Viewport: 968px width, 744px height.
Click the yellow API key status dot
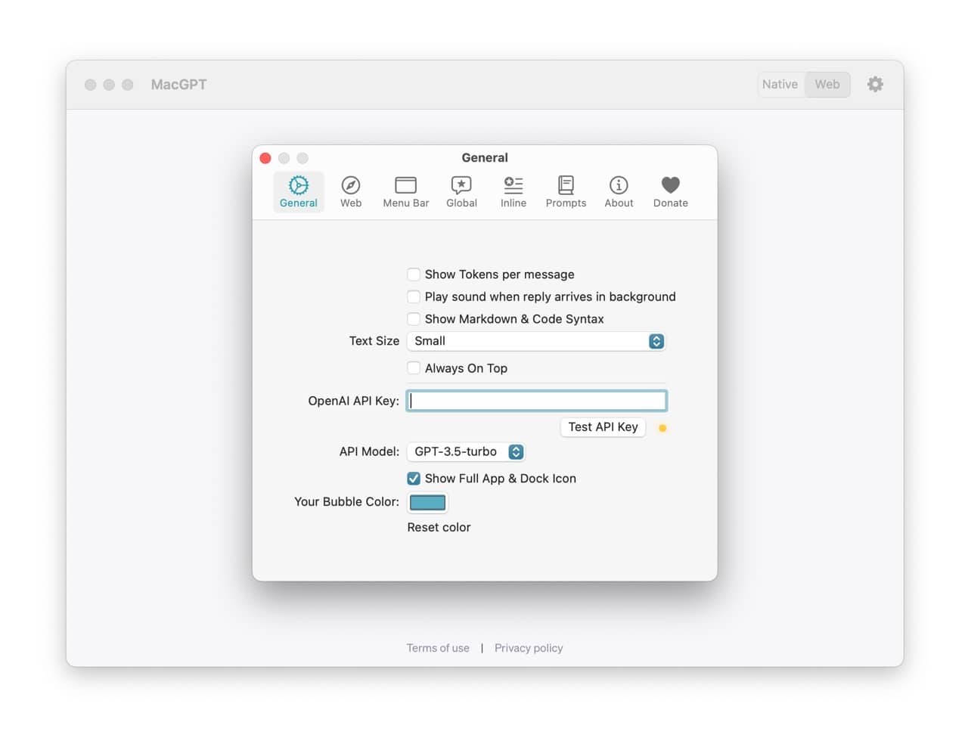pos(662,428)
